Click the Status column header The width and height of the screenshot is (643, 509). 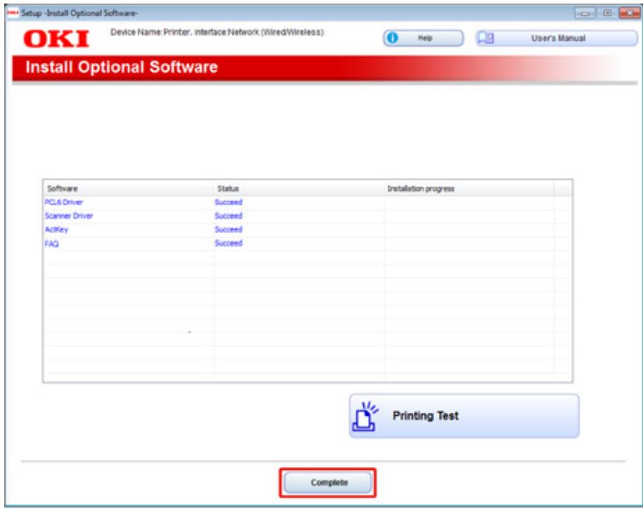click(226, 190)
